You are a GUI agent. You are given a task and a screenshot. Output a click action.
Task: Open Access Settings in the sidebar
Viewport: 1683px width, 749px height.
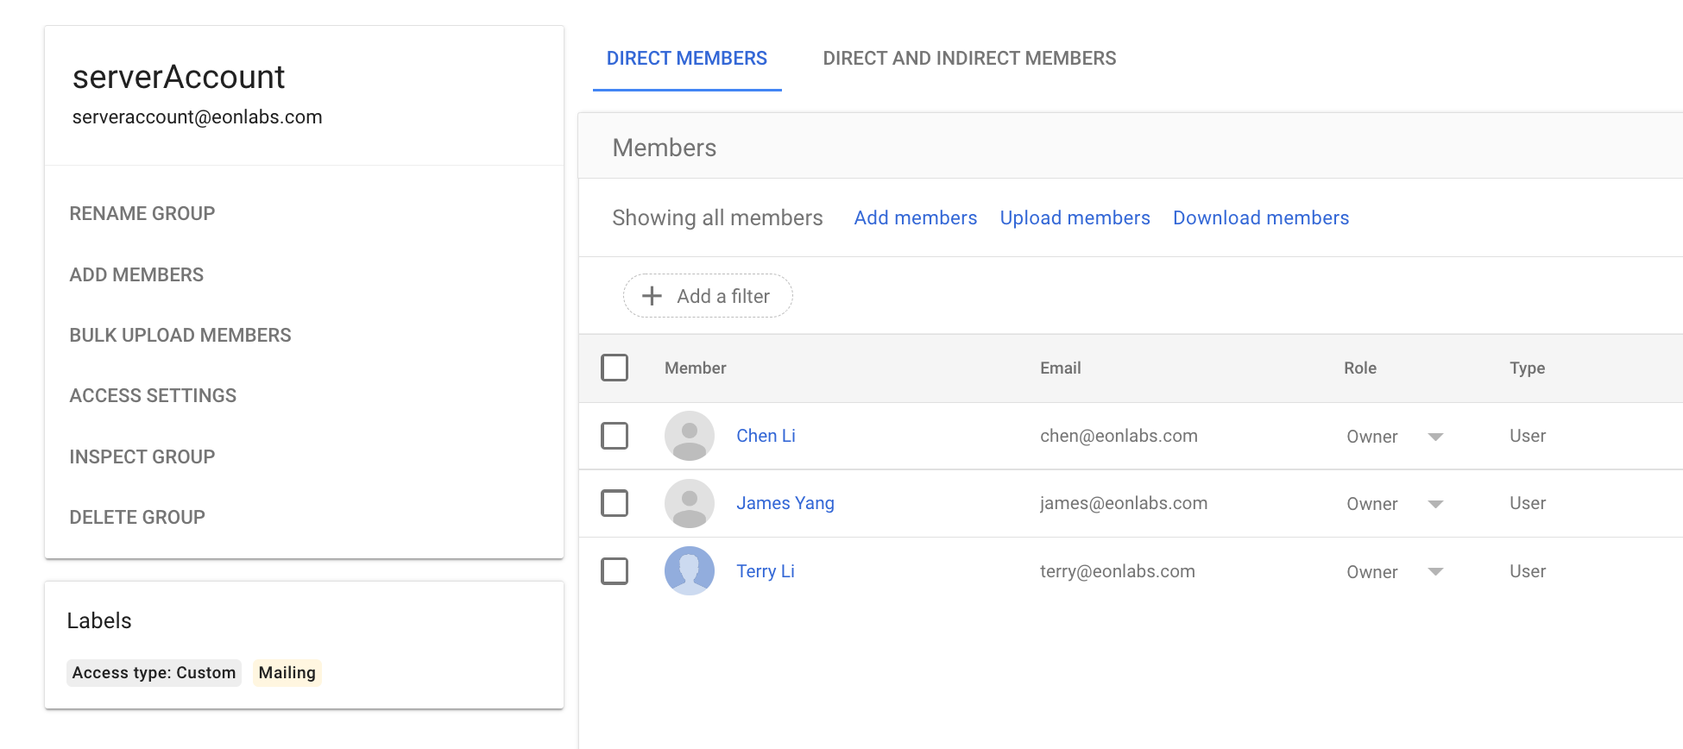tap(153, 396)
